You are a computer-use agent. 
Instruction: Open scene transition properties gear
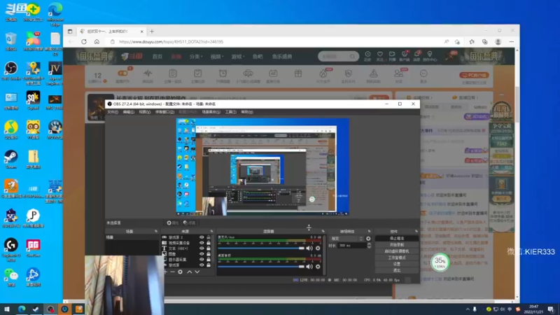pos(368,239)
